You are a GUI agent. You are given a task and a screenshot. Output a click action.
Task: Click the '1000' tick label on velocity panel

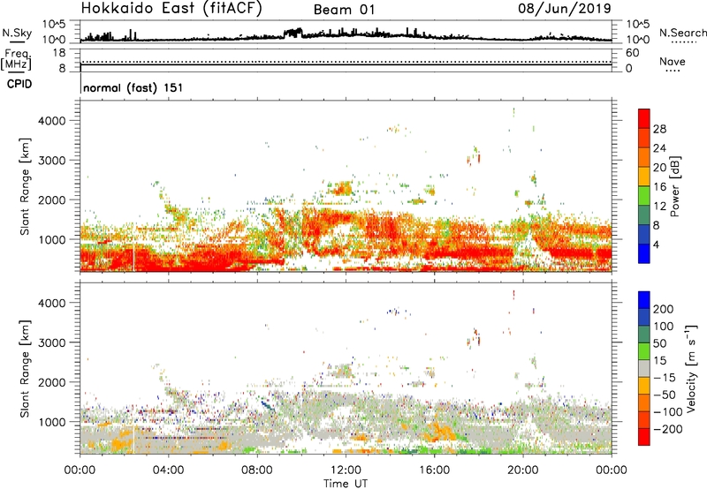[x=52, y=422]
